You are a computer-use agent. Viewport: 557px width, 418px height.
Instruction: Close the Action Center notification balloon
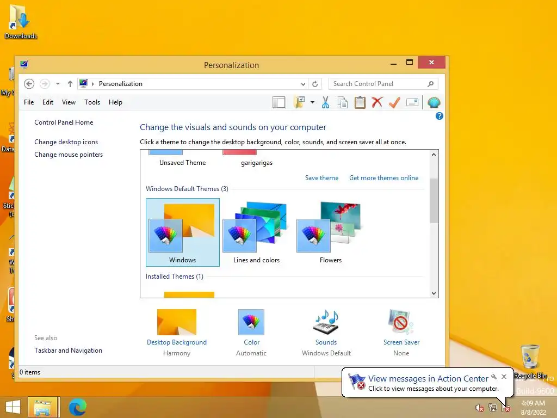pyautogui.click(x=504, y=377)
